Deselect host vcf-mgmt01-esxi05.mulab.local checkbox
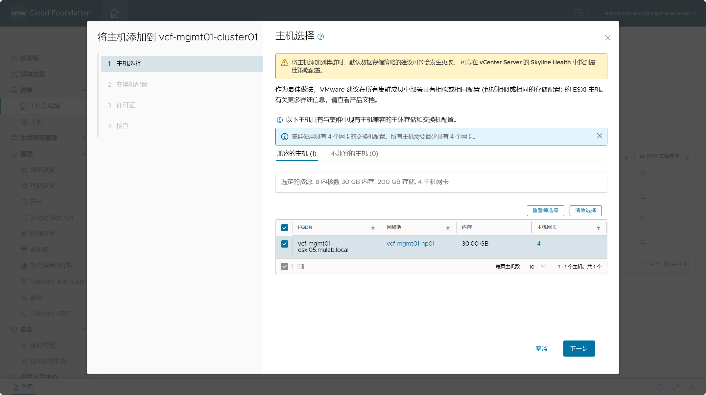 pos(285,244)
